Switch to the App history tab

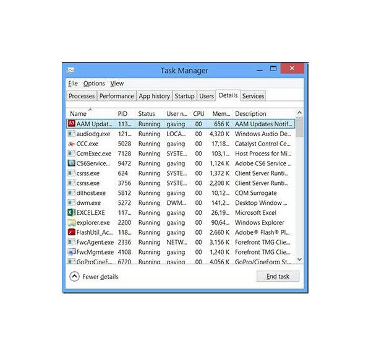click(154, 96)
